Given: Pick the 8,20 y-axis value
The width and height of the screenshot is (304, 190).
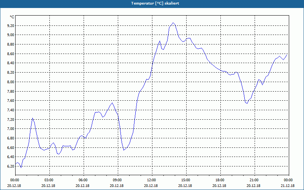Looking at the screenshot, I should pos(11,73).
